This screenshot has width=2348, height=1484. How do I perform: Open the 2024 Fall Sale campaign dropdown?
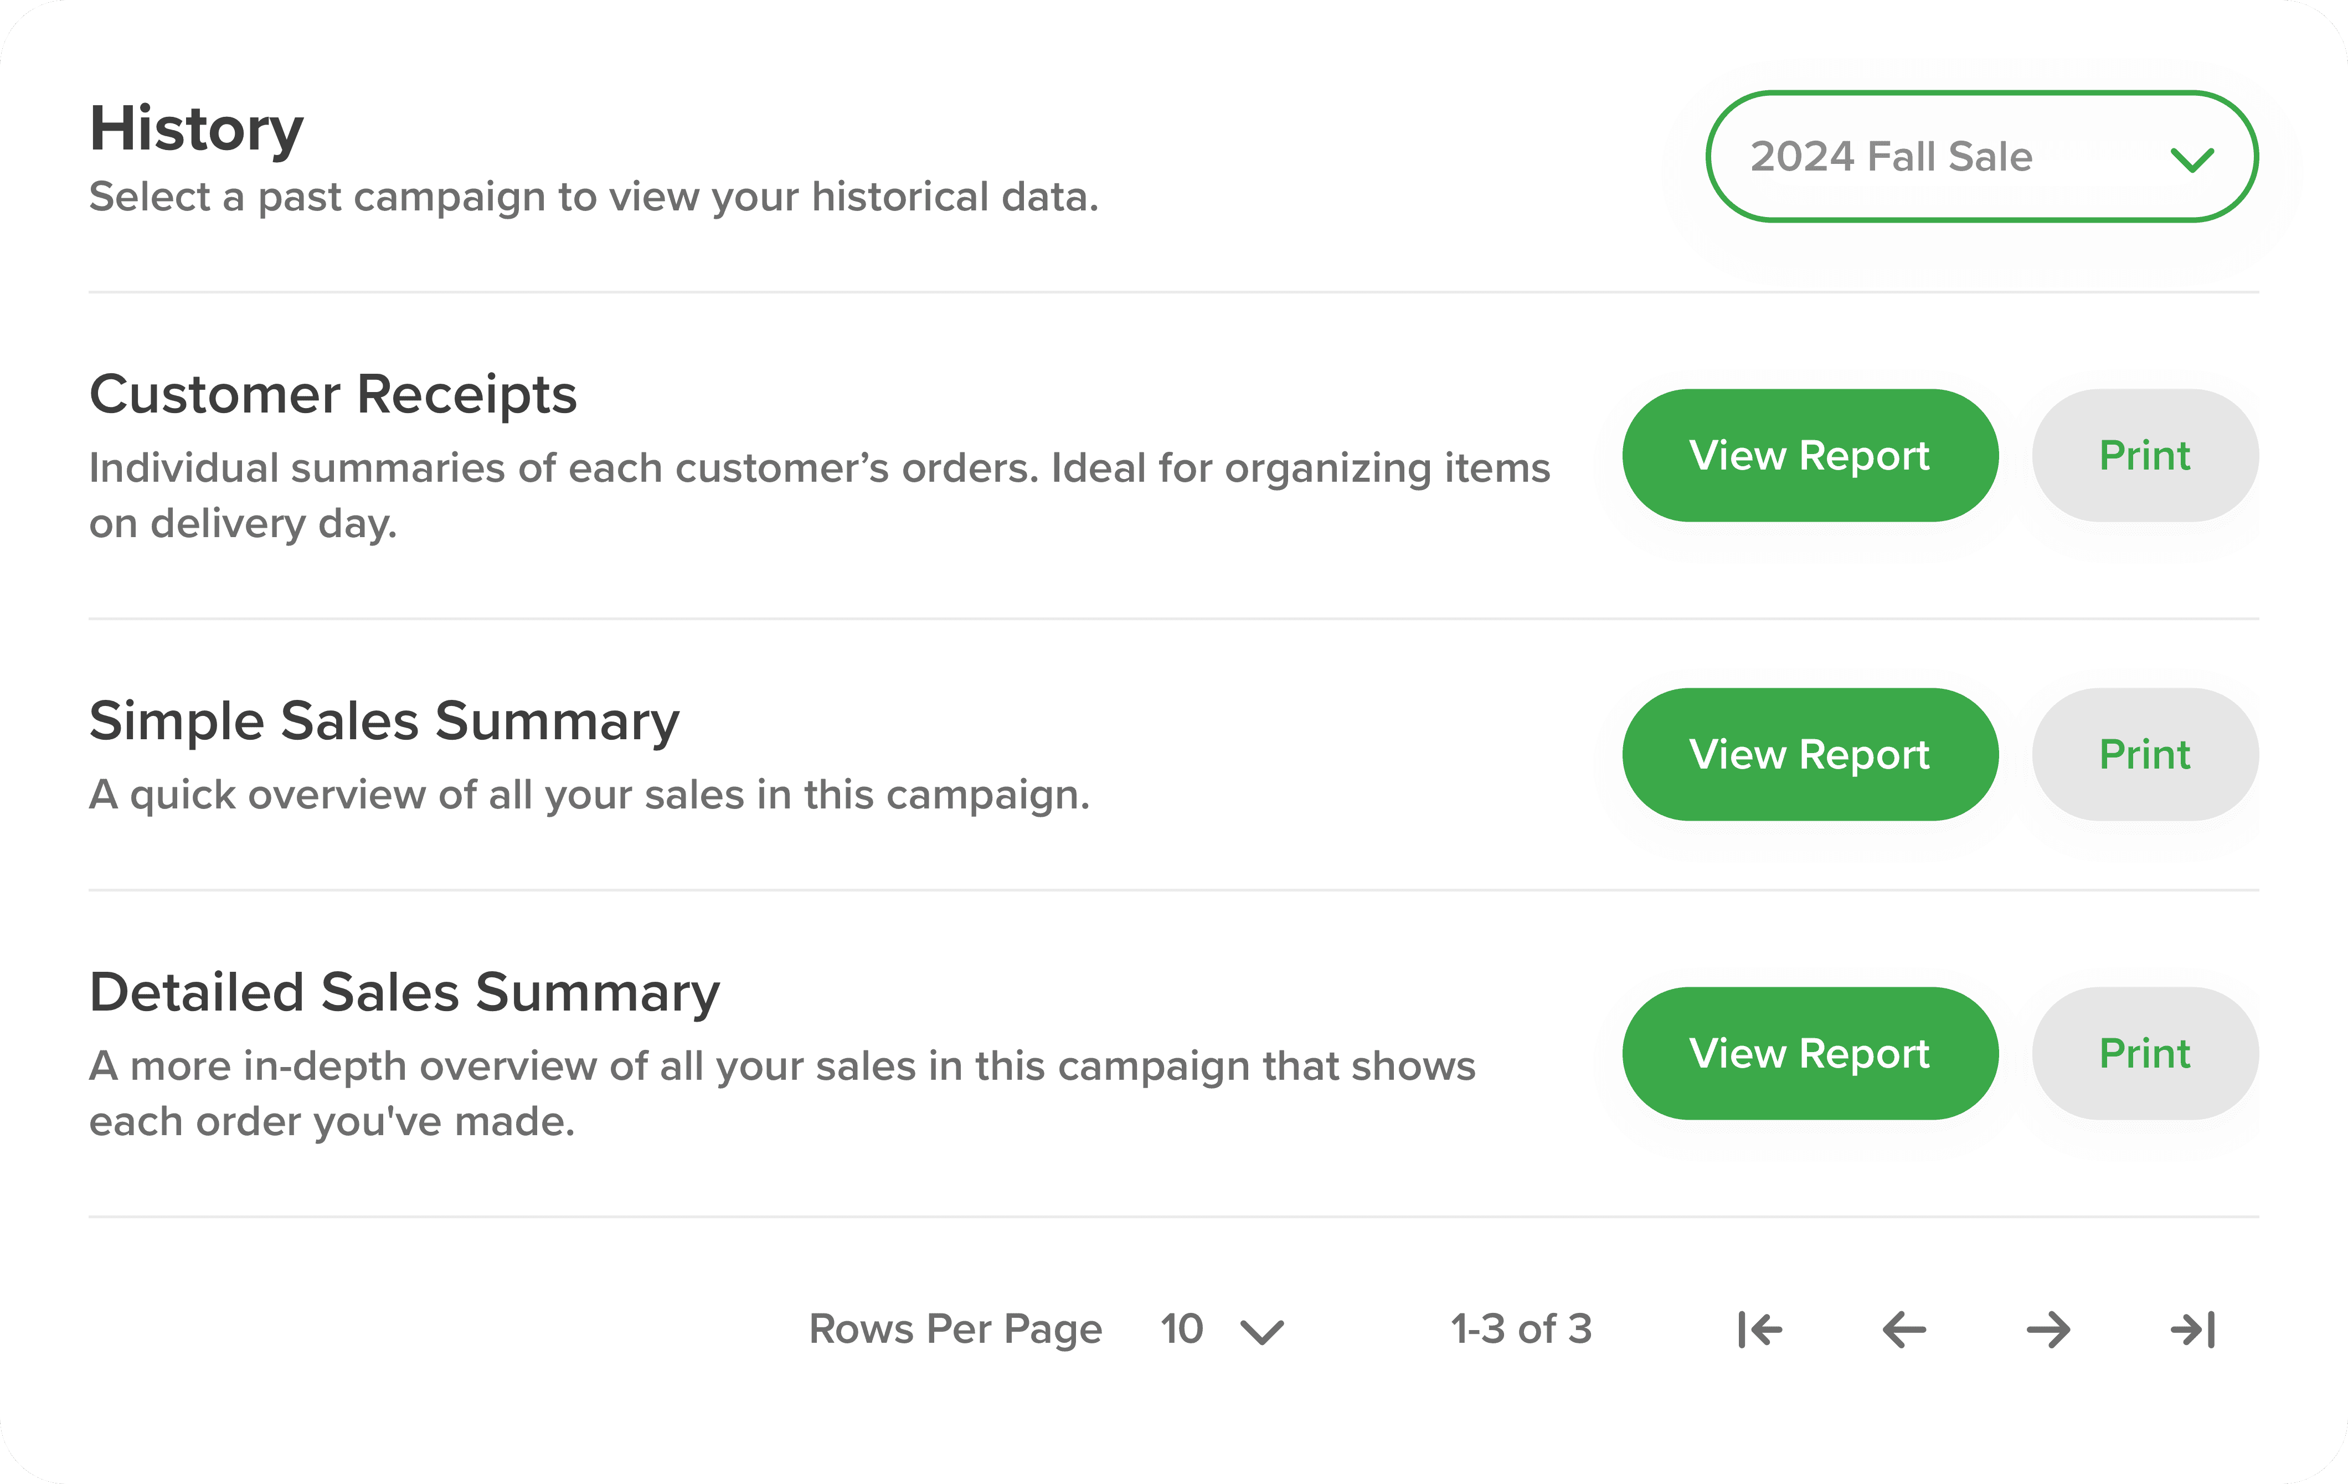pos(1983,157)
